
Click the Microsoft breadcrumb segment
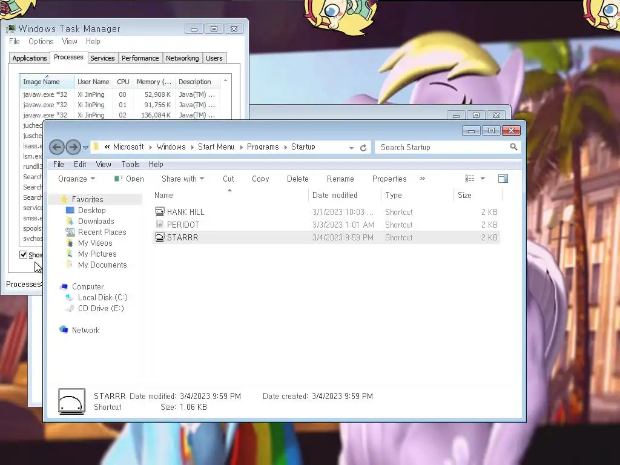(128, 147)
